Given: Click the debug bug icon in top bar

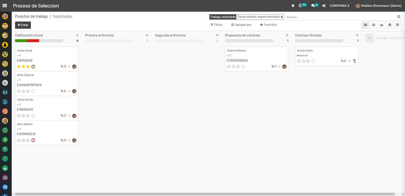Looking at the screenshot, I should (293, 6).
